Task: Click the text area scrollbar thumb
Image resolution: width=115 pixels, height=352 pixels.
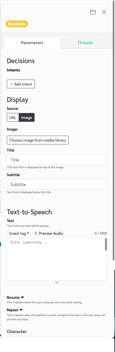Action: coord(106,244)
